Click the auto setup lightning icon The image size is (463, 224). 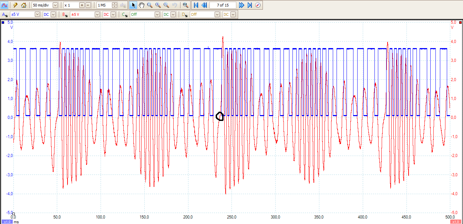pos(16,5)
